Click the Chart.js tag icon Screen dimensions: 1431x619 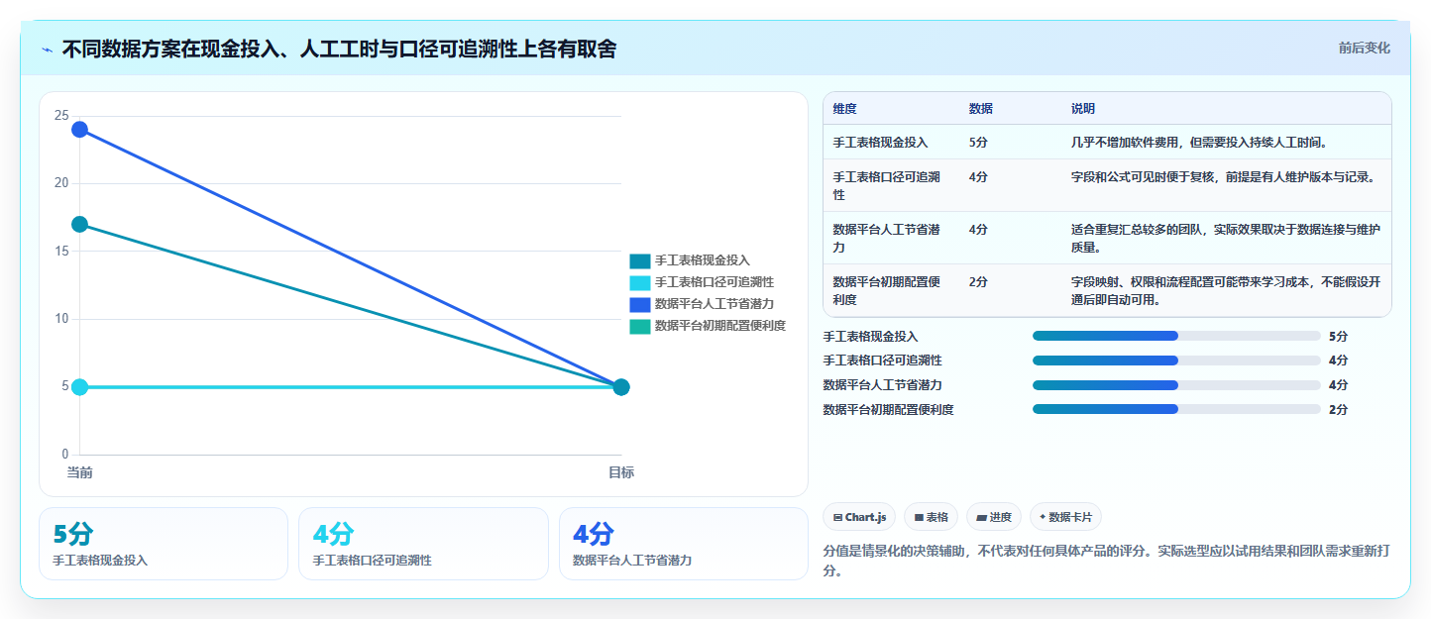tap(837, 517)
